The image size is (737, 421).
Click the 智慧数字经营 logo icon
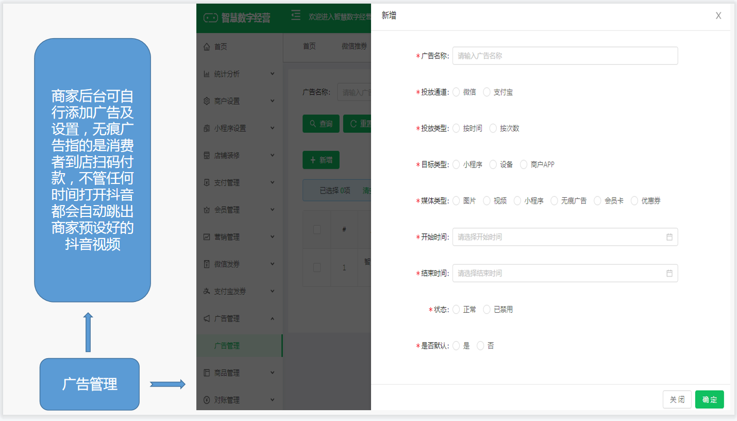(211, 17)
